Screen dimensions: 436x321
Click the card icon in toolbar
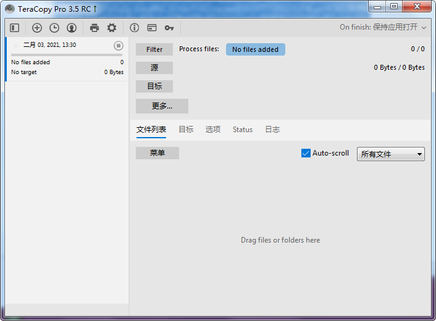[152, 28]
